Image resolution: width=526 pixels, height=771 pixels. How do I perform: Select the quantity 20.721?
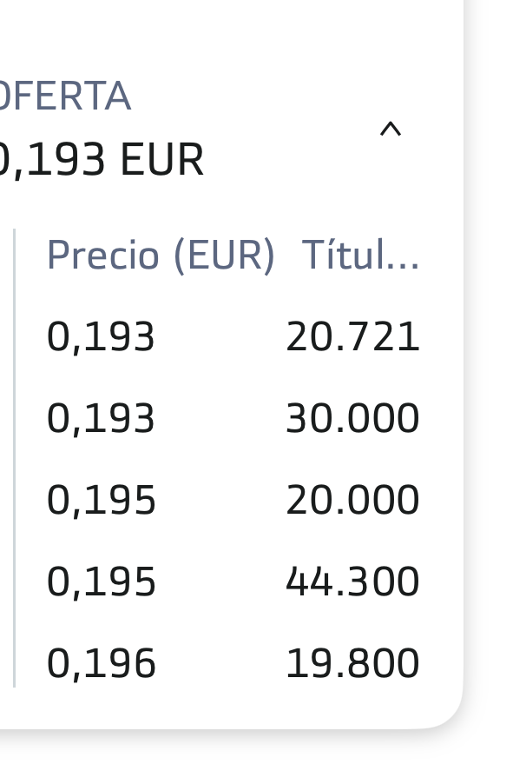(x=352, y=336)
